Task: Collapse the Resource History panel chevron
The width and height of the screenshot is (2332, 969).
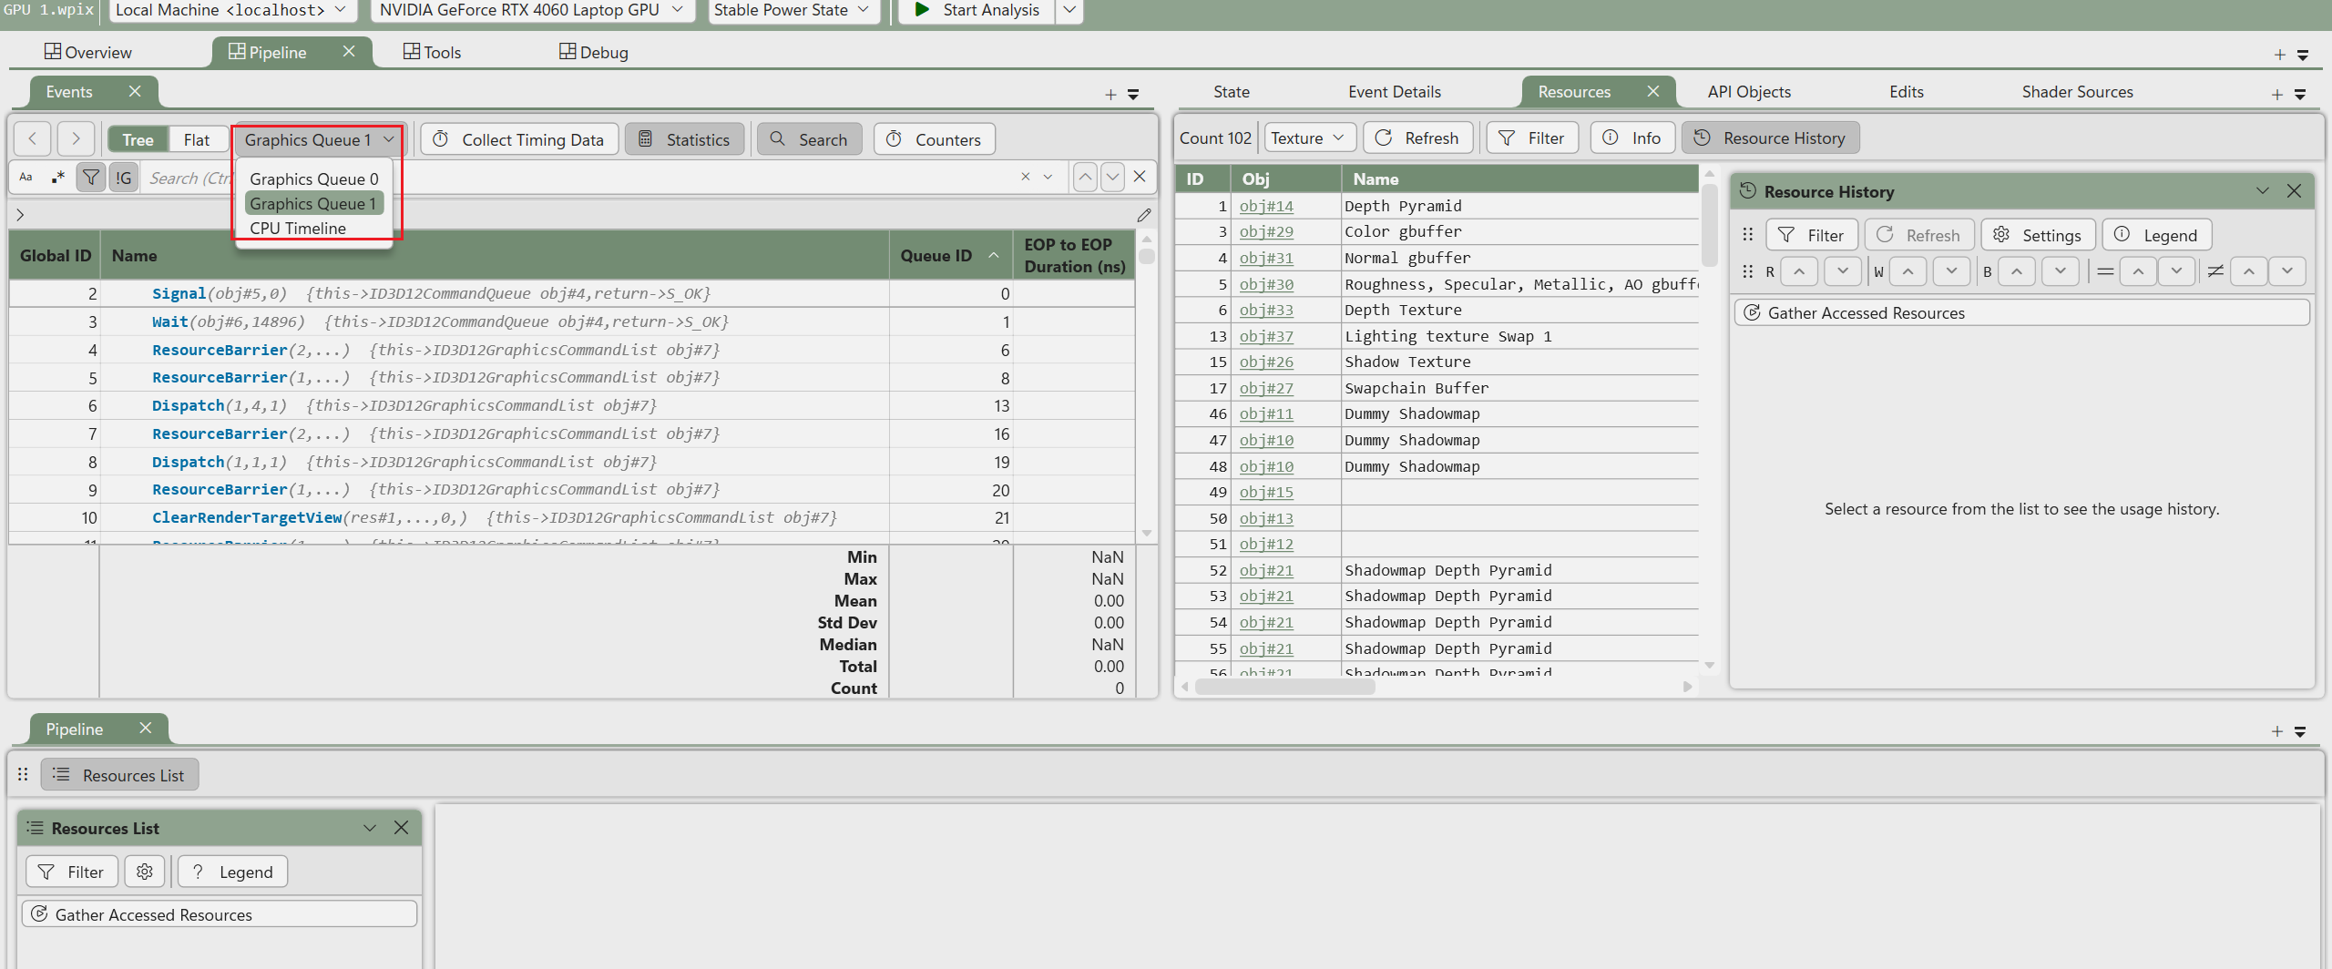Action: click(2263, 191)
